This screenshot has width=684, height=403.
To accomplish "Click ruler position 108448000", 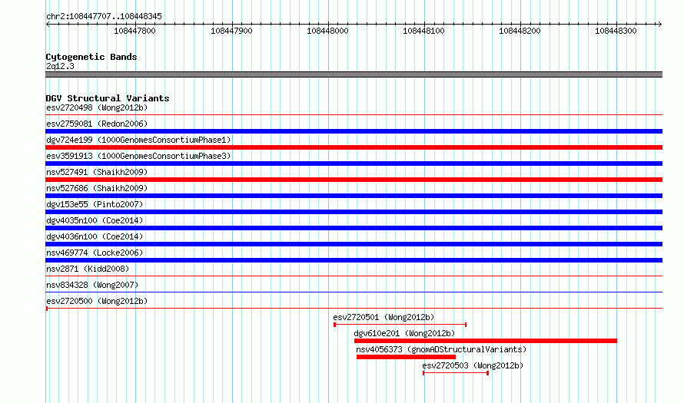I will 327,31.
